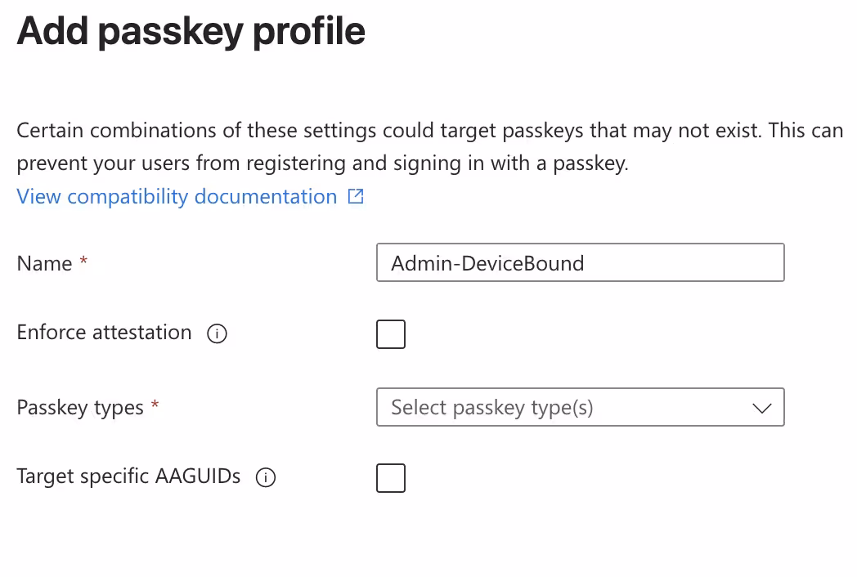Click the info icon next to Target specific AAGUIDs
857x577 pixels.
266,477
